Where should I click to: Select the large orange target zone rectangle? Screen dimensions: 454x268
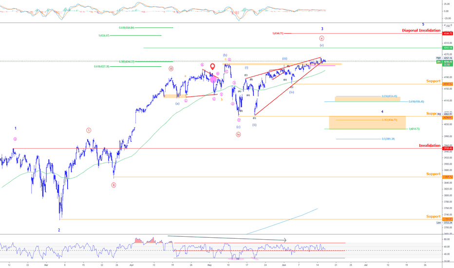click(x=367, y=123)
